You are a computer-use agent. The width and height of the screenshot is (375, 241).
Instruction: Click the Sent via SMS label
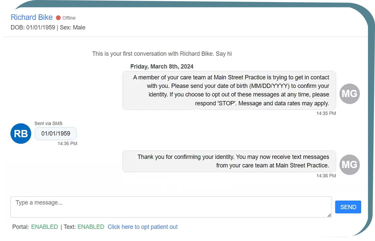(48, 123)
